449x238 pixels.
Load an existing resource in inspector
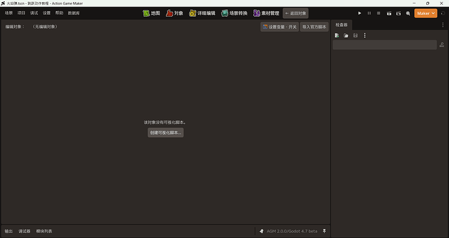click(x=346, y=36)
